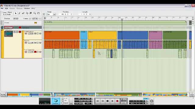Delete the Chords lane
Screen dimensions: 195x109
40,43
